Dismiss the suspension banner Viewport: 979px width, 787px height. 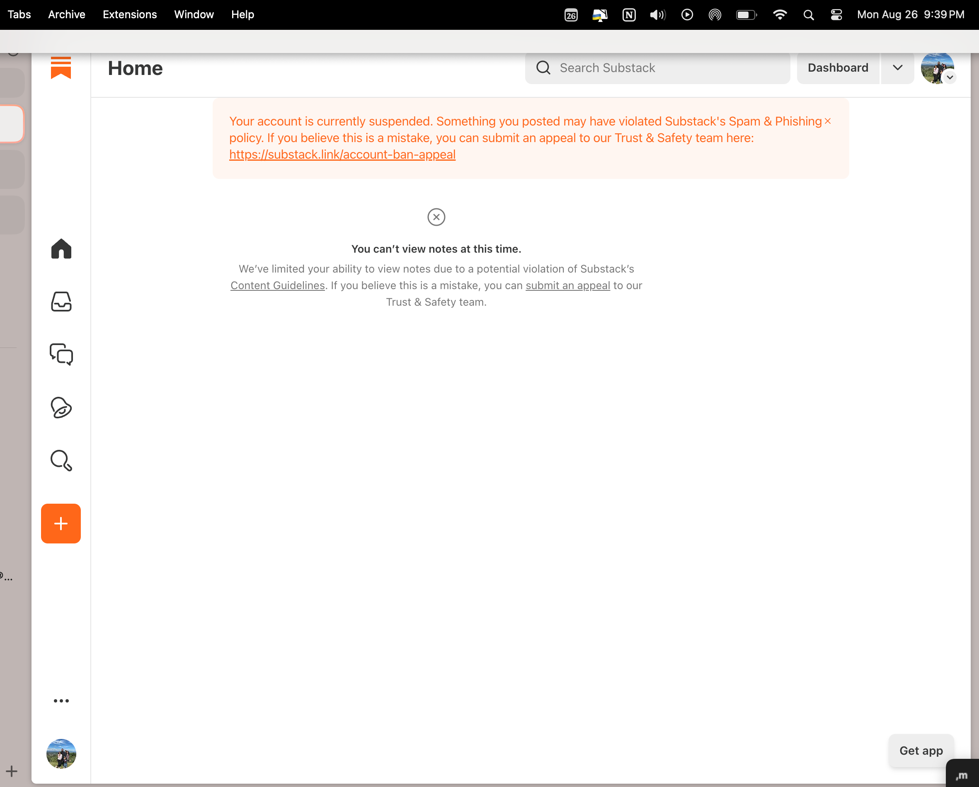(828, 121)
